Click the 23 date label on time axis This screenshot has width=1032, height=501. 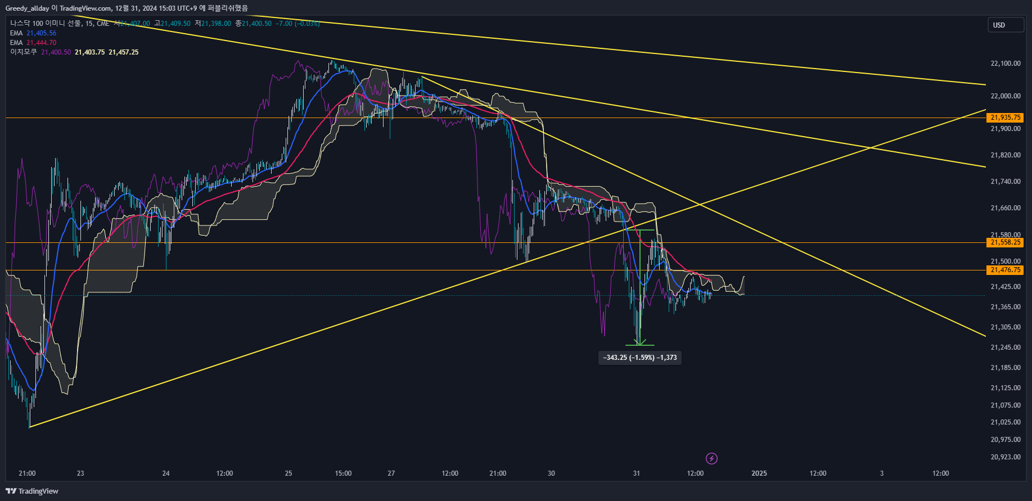pos(80,473)
